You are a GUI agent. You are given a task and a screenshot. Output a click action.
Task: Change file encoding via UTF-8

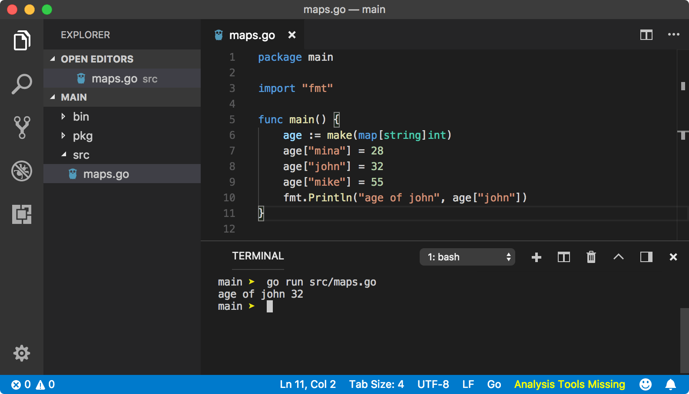(433, 384)
